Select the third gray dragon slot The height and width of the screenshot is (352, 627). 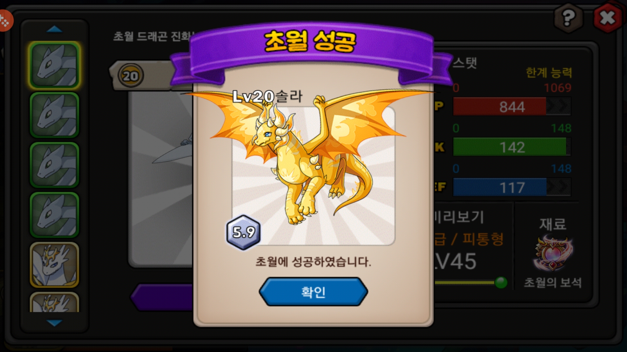pos(55,165)
